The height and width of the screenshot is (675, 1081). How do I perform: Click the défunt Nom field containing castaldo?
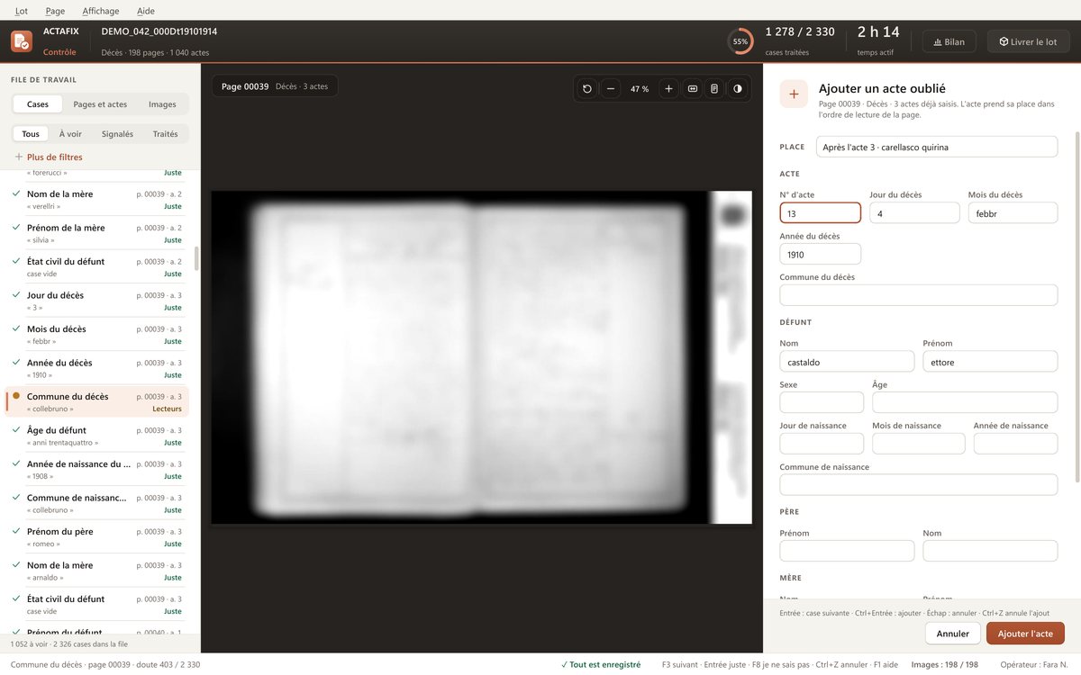(847, 362)
